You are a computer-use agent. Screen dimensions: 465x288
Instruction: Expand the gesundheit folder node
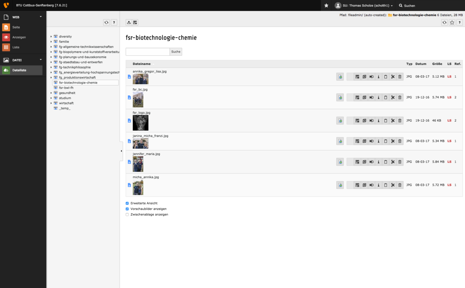51,93
